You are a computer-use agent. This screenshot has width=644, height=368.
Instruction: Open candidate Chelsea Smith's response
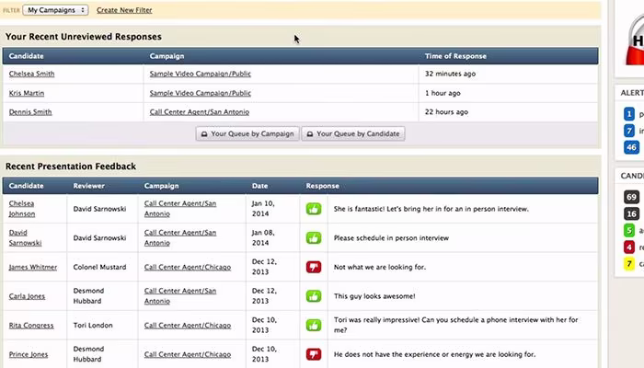31,74
